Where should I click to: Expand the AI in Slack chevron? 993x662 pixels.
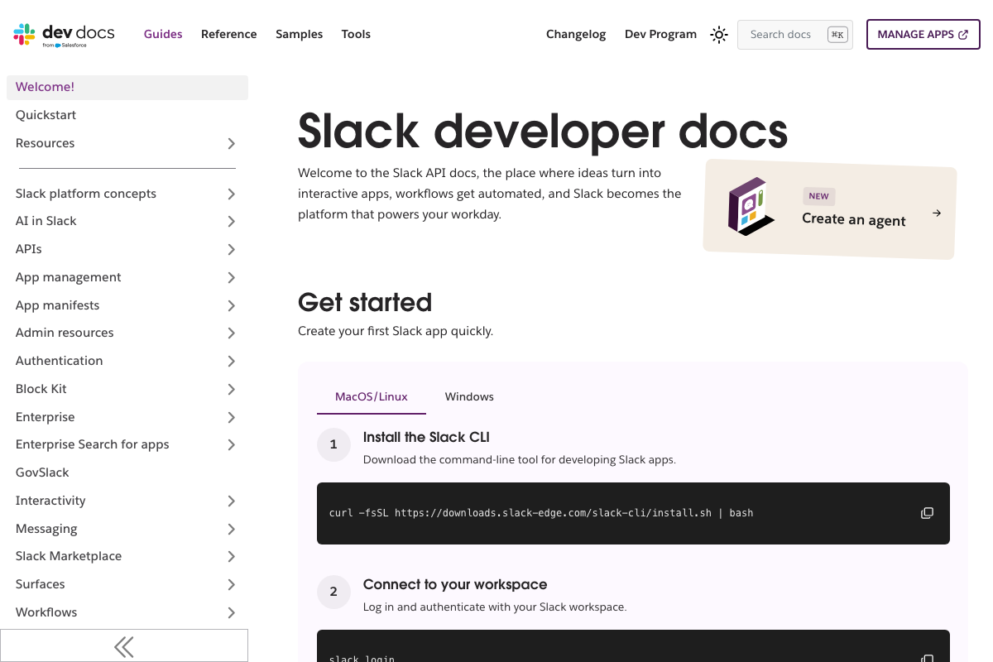pos(232,221)
